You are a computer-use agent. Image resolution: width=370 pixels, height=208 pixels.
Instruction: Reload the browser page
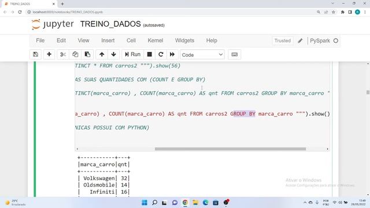(20, 12)
